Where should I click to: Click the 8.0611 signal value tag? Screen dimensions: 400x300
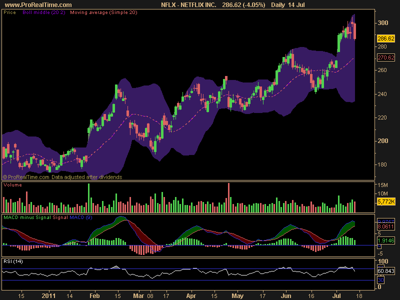click(386, 226)
